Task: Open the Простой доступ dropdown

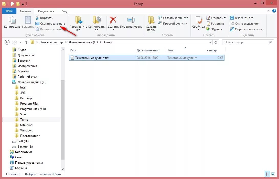Action: point(173,24)
